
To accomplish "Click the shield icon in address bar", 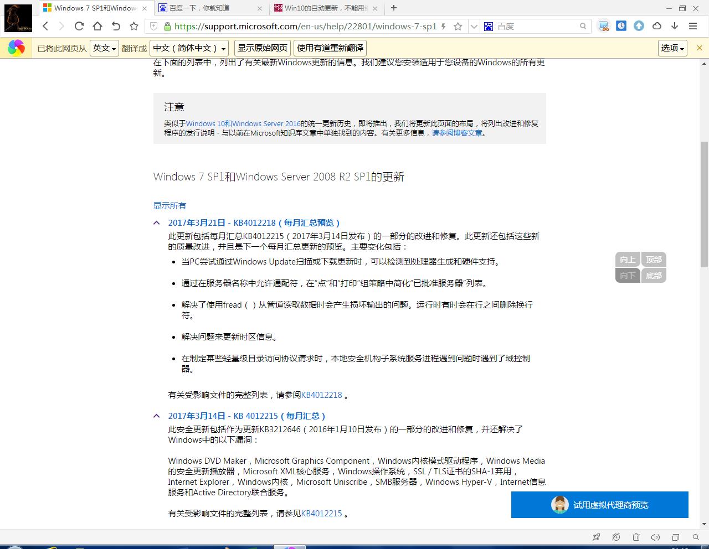I will [154, 26].
